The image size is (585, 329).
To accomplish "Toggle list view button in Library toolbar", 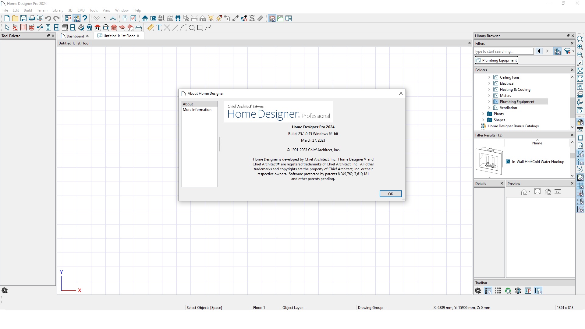I will pos(488,291).
